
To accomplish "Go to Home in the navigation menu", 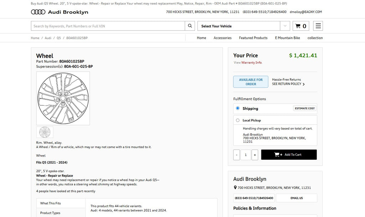I will coord(201,38).
